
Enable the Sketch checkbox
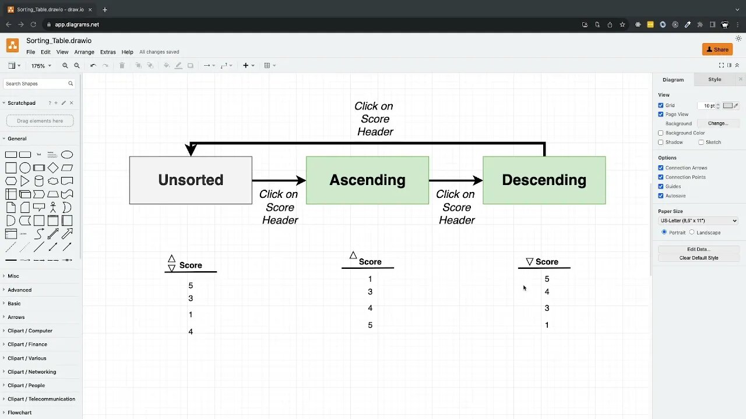(x=701, y=143)
